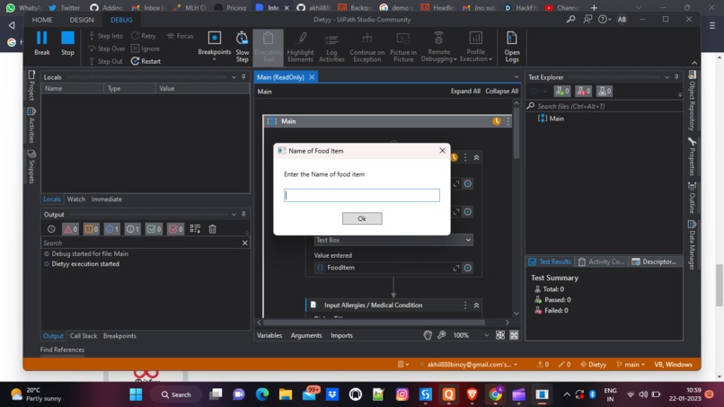
Task: Toggle Slow Step speed
Action: click(242, 46)
